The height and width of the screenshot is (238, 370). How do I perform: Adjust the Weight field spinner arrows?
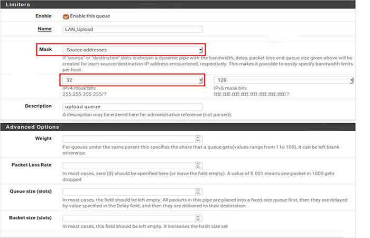[198, 139]
